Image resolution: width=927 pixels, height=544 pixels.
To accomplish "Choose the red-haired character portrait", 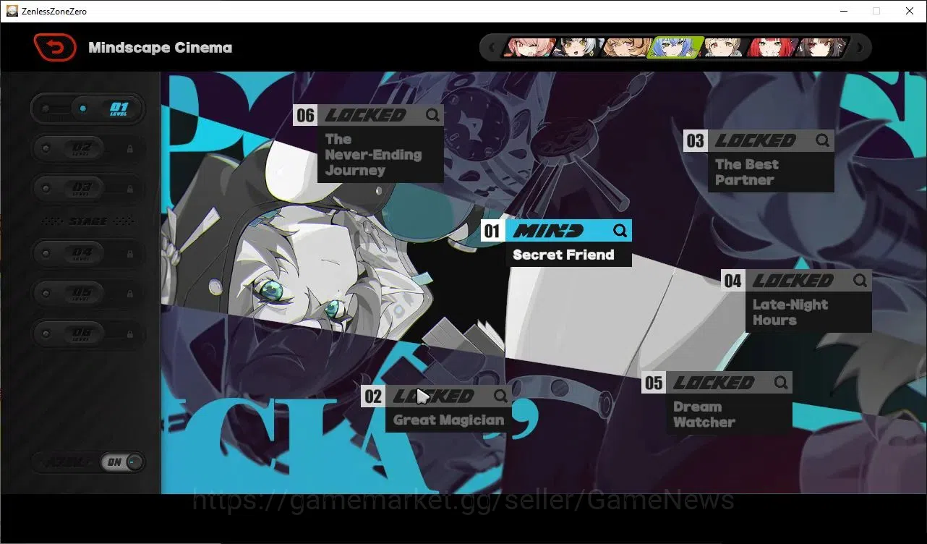I will tap(774, 48).
